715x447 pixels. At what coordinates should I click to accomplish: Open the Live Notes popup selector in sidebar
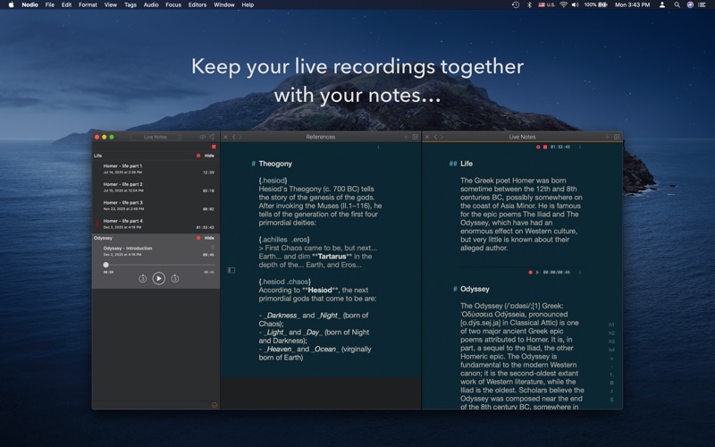pos(156,137)
